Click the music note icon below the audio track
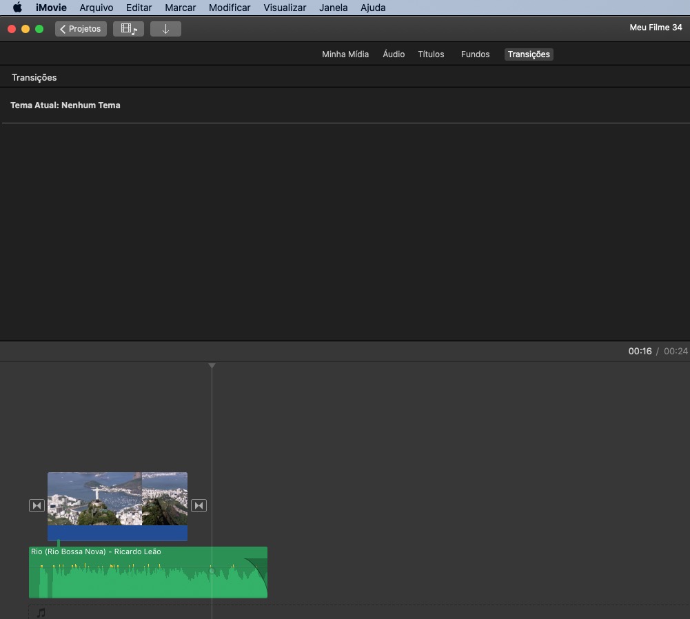The height and width of the screenshot is (619, 690). point(41,612)
